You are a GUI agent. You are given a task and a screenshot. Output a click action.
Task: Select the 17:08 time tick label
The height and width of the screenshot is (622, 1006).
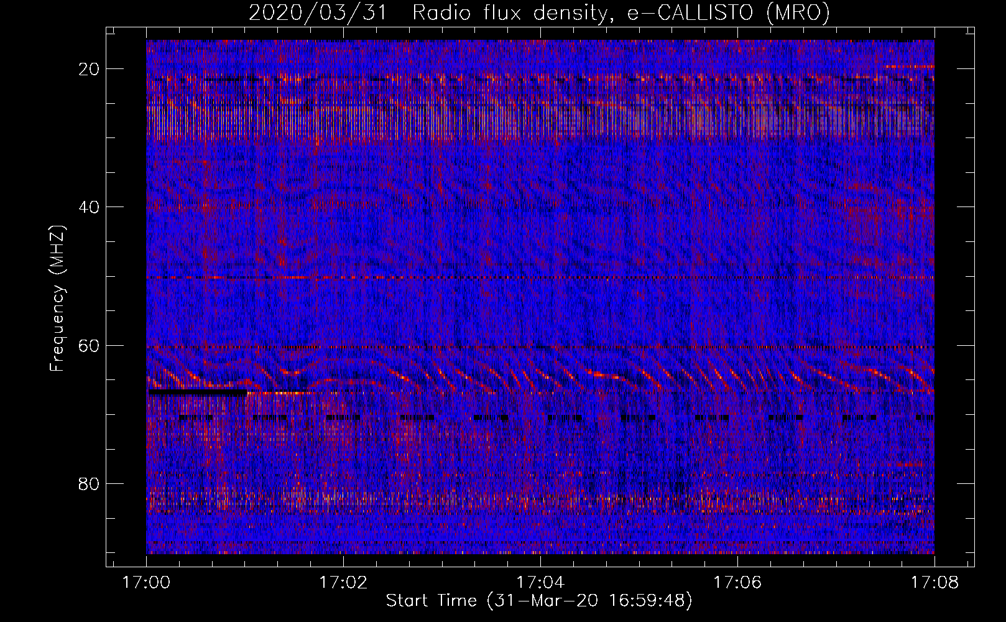click(x=934, y=582)
